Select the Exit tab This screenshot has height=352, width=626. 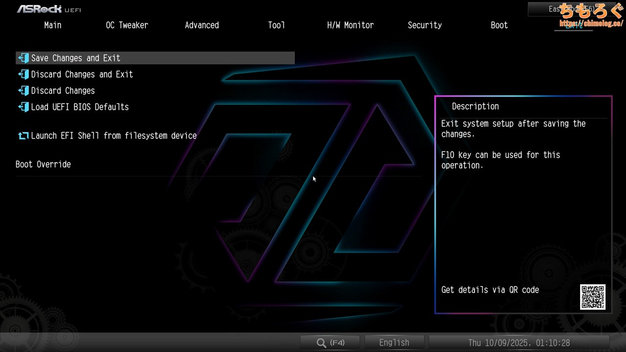point(573,26)
